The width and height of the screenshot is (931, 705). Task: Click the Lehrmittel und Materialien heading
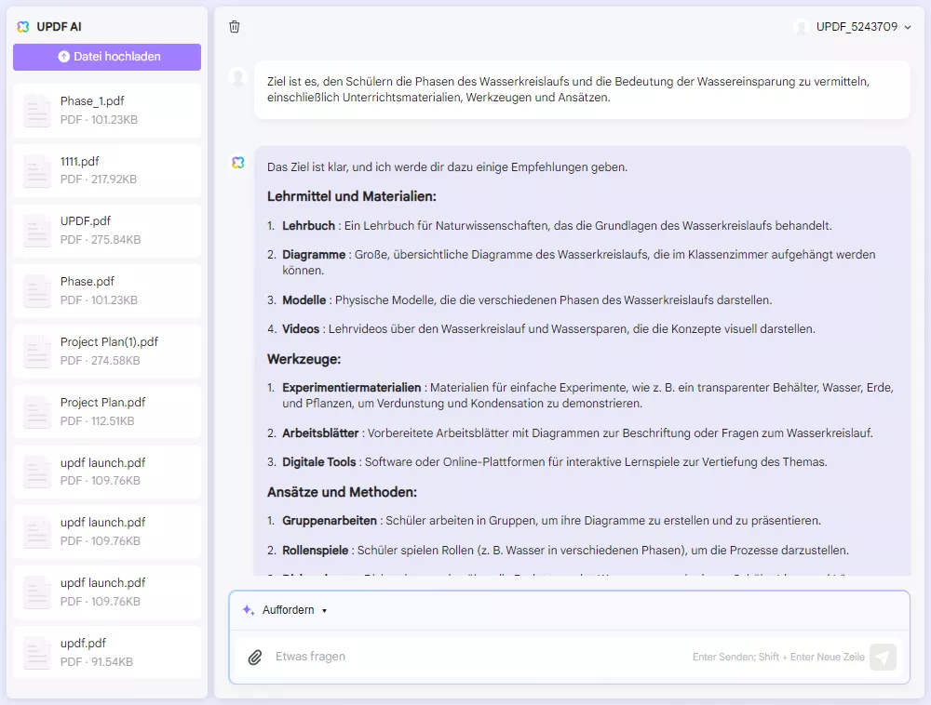(352, 196)
